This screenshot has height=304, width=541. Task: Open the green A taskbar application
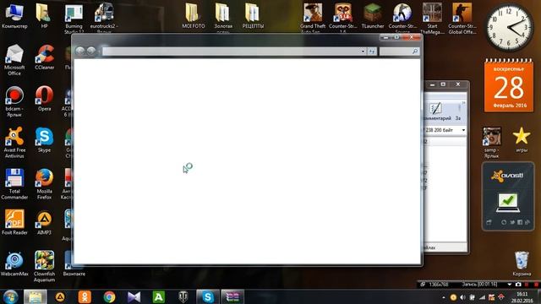pos(158,296)
